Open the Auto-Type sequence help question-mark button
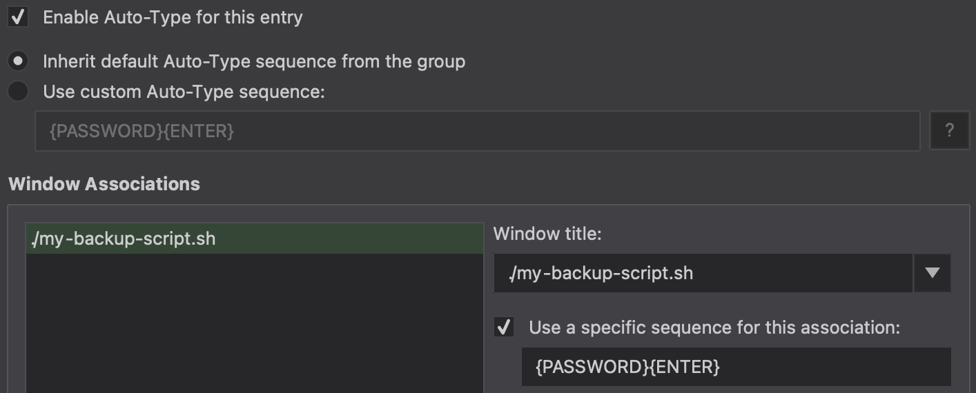The image size is (976, 393). [949, 130]
